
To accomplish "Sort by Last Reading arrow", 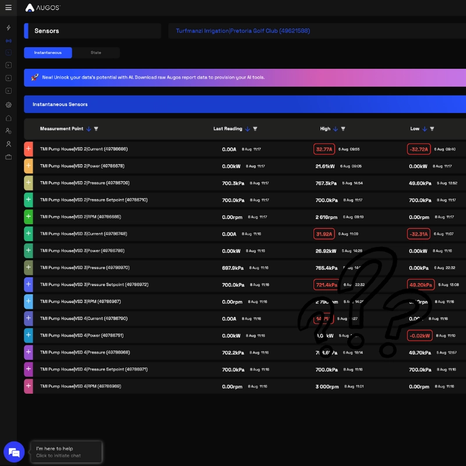I will pos(248,129).
